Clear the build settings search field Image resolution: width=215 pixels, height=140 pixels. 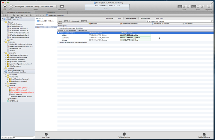(212, 21)
